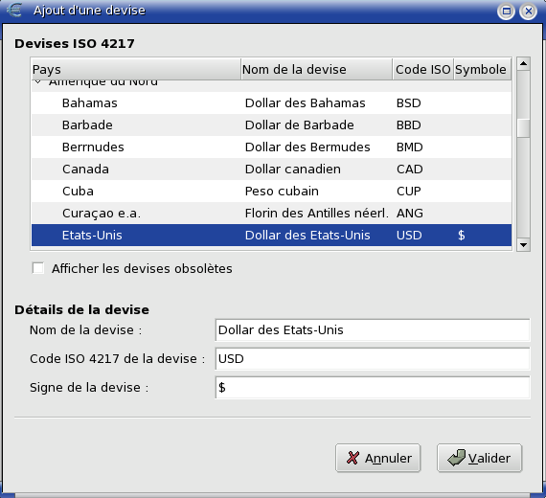Click the USD code in selected row
The width and height of the screenshot is (546, 498).
tap(409, 235)
